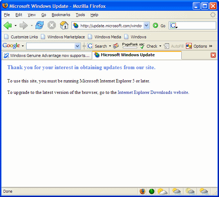Screen dimensions: 219x197
Task: Click the Google News icon in the toolbar
Action: pos(116,46)
